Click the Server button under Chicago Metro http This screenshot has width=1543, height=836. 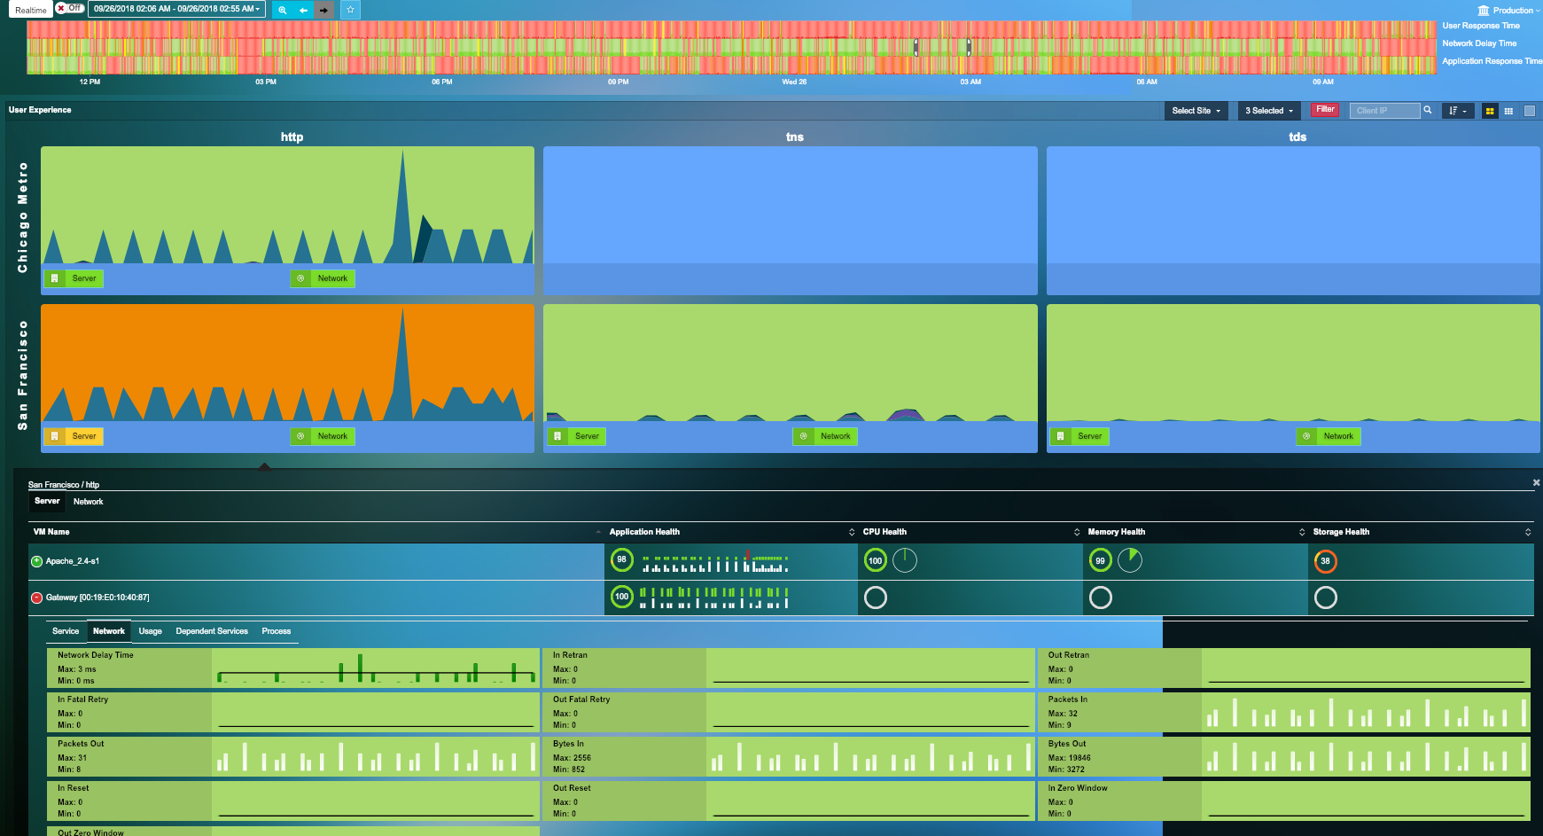(x=74, y=277)
